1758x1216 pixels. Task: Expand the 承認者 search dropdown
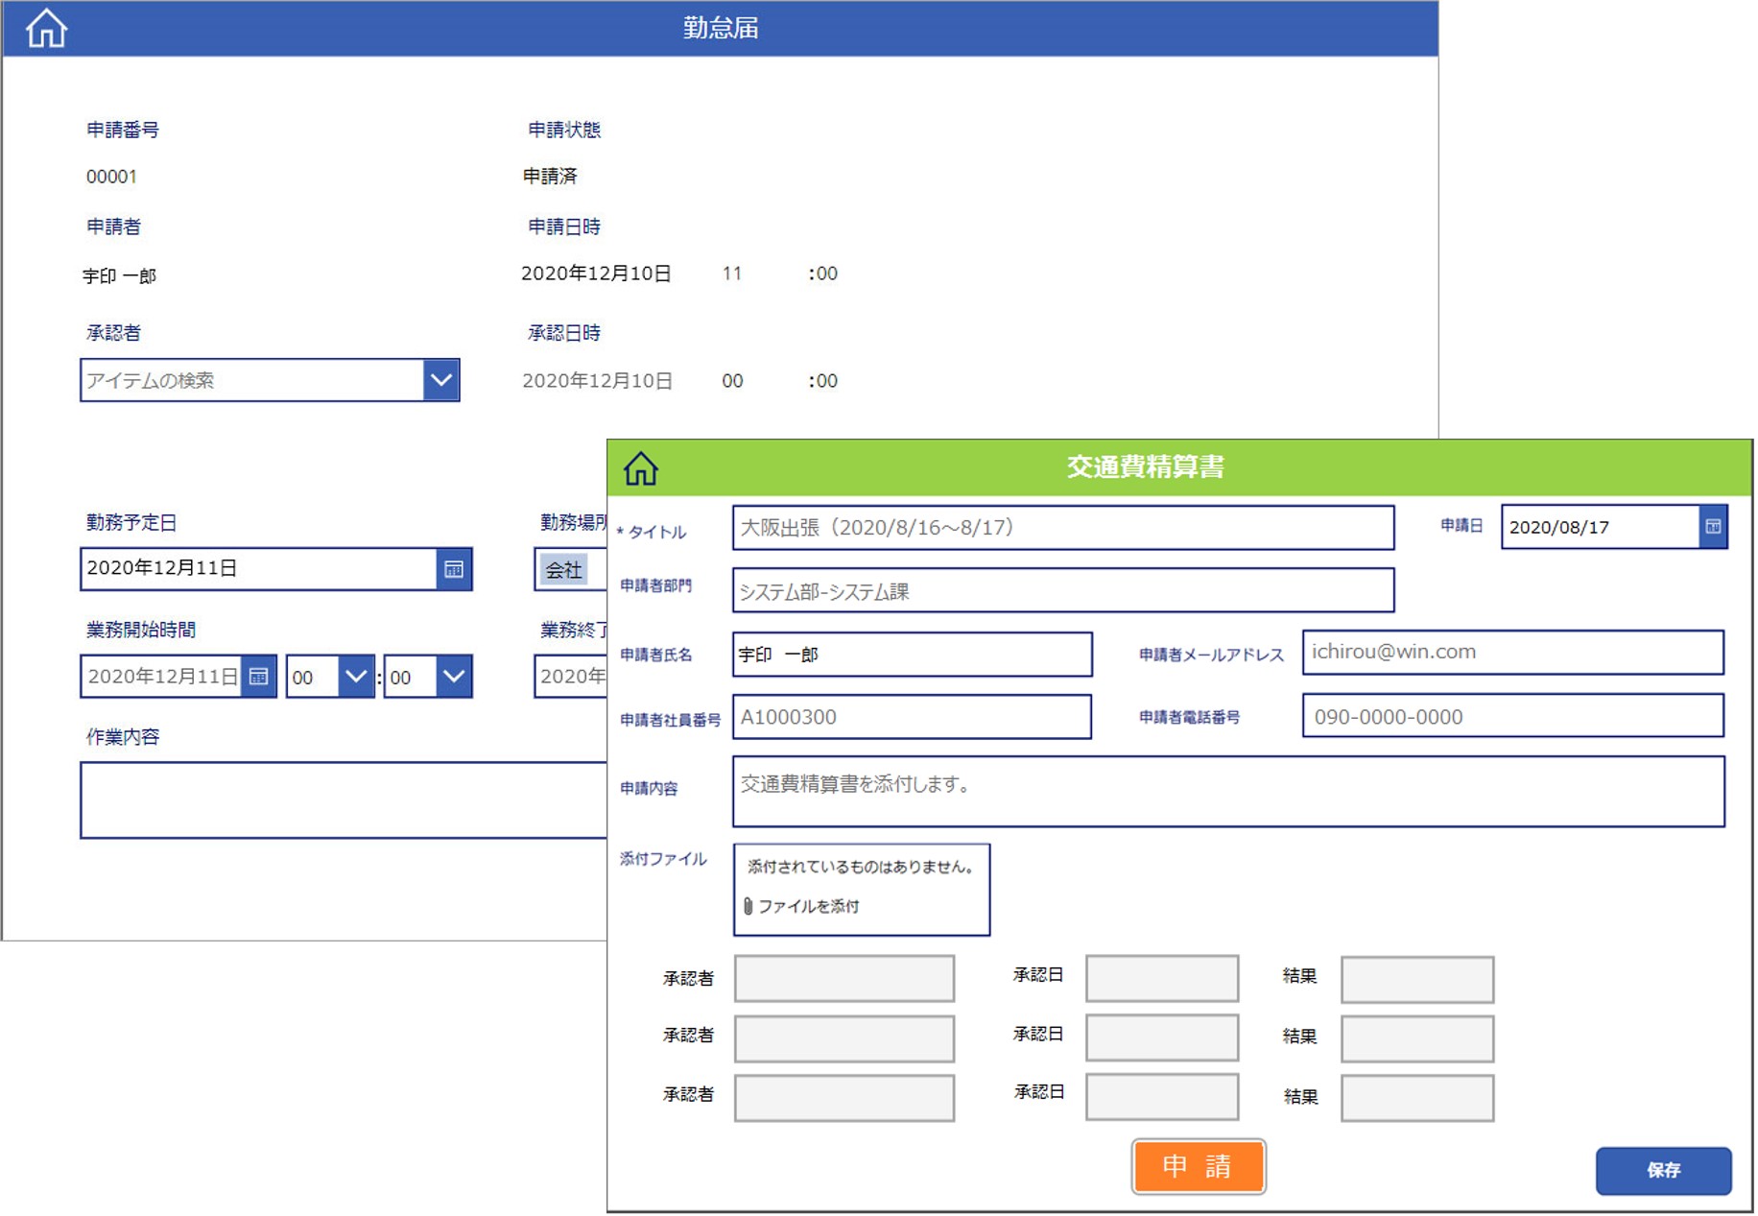[x=440, y=380]
